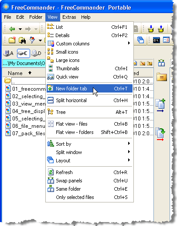Toggle Flat view - folders
This screenshot has height=226, width=177.
coord(89,132)
